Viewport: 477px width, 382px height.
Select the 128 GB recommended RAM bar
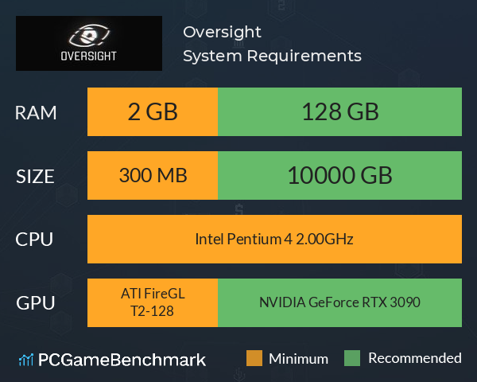340,111
